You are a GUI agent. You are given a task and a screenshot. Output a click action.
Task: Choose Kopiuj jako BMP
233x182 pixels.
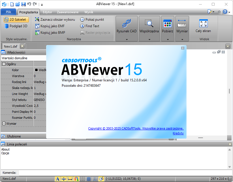point(50,33)
